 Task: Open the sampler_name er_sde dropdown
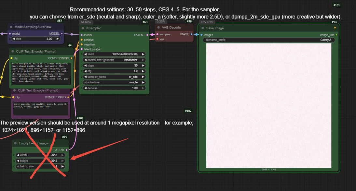[x=114, y=77]
